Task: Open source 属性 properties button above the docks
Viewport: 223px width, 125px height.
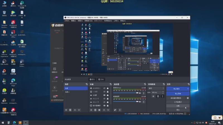Action: coord(92,79)
